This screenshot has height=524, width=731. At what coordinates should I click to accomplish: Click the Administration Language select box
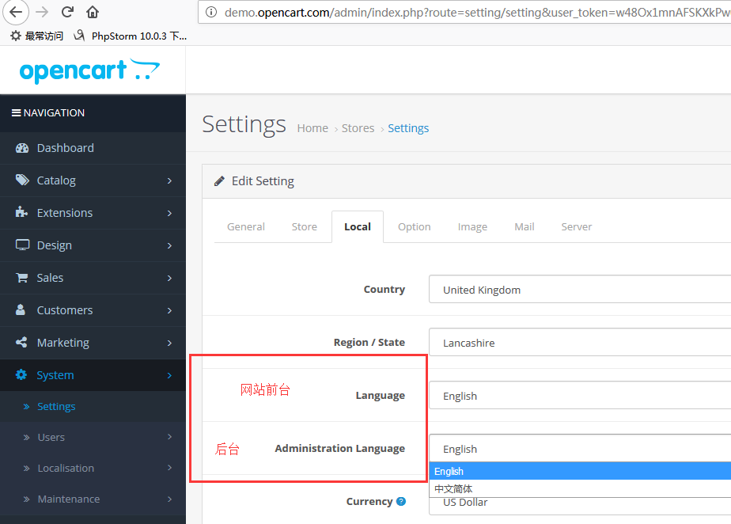(x=580, y=449)
